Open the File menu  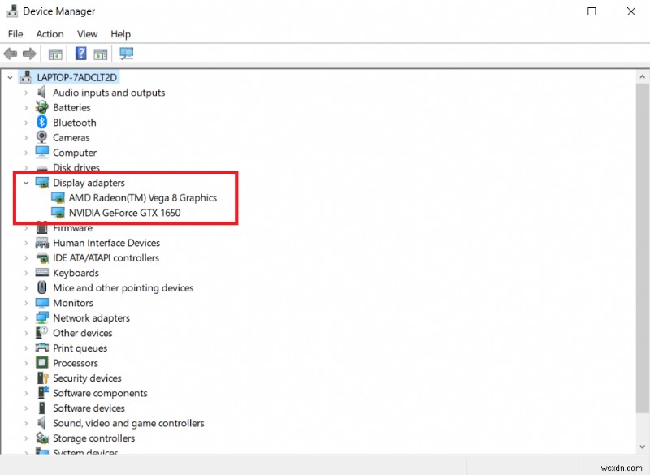[x=15, y=34]
